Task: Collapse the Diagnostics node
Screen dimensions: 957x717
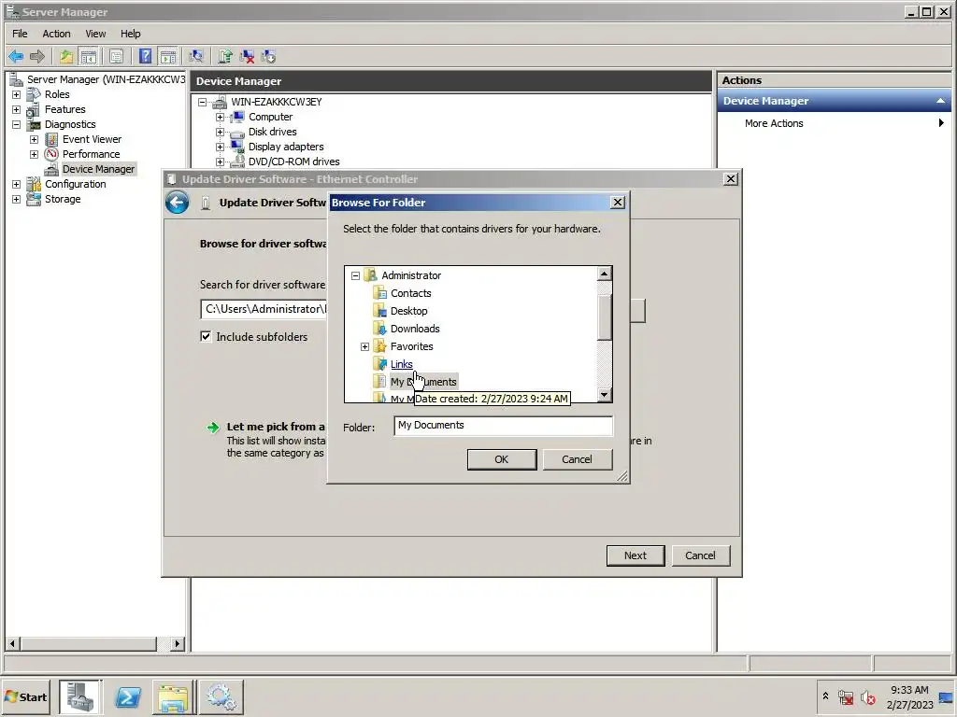Action: pyautogui.click(x=17, y=124)
